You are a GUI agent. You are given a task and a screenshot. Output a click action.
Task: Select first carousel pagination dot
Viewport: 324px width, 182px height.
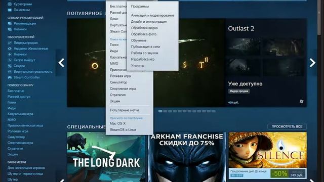pos(160,111)
